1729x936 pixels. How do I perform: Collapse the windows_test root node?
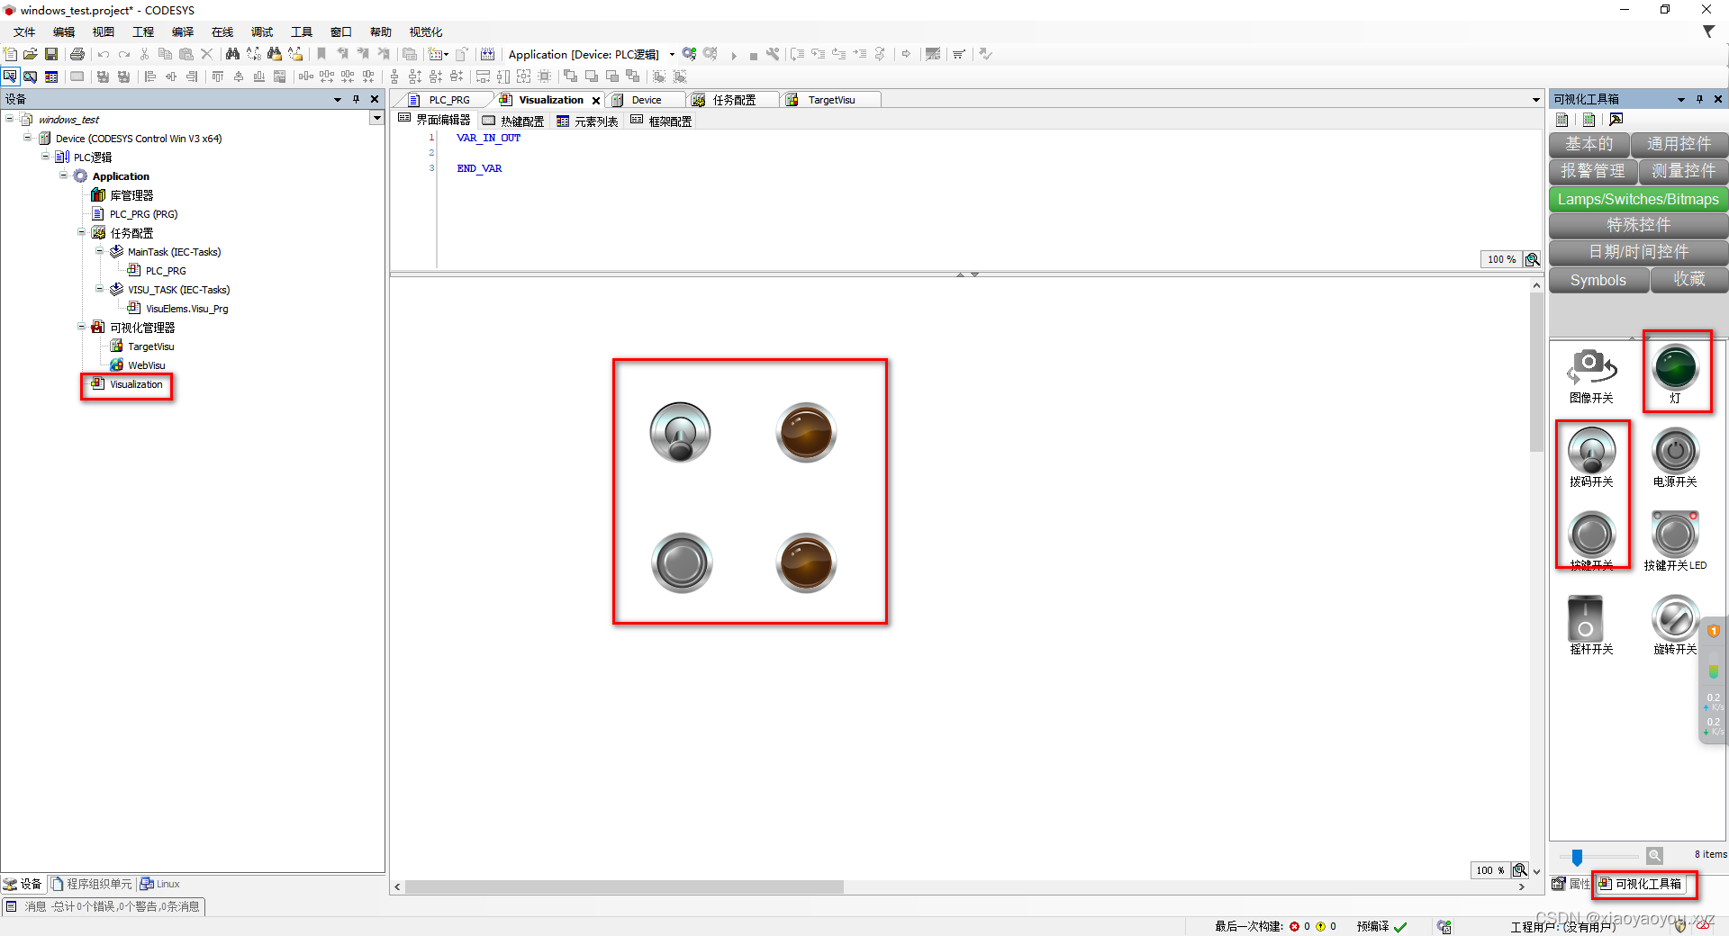click(10, 119)
